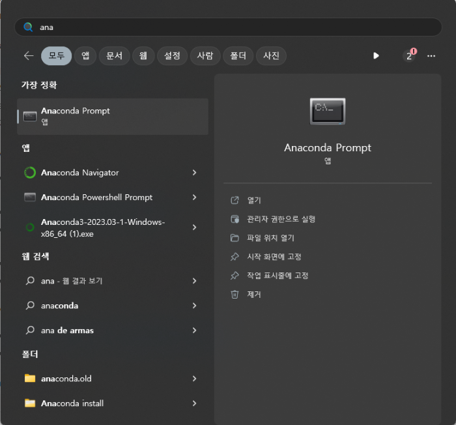456x425 pixels.
Task: Expand Anaconda3-2023.03-1 installer chevron
Action: point(194,227)
